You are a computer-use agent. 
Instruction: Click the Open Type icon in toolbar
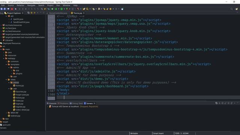point(84,9)
